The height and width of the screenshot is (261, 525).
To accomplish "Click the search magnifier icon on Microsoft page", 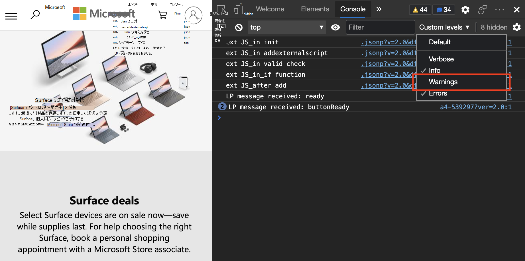I will click(35, 14).
